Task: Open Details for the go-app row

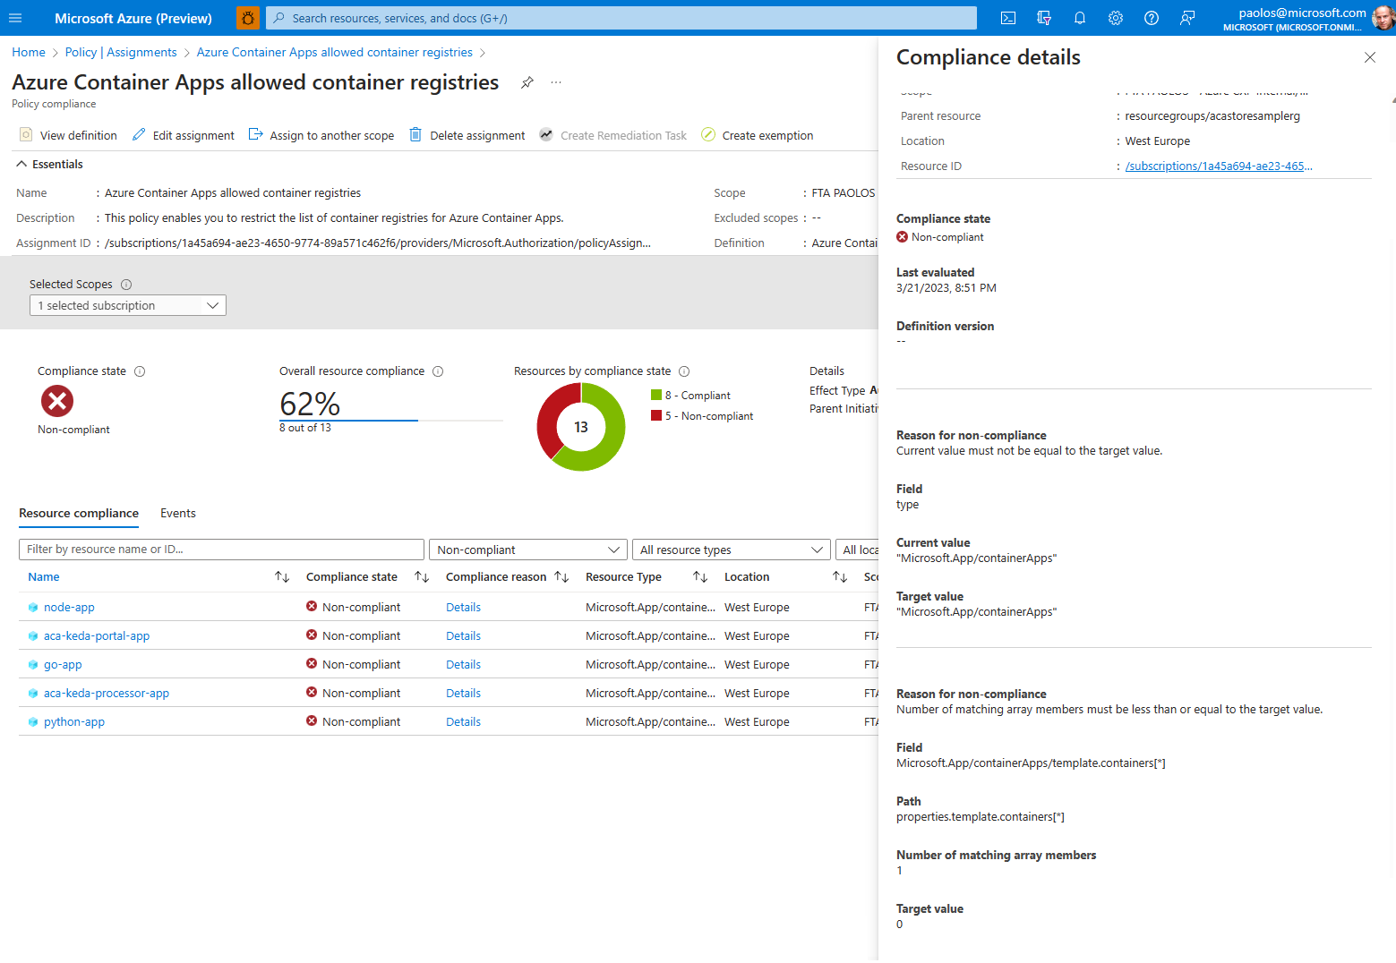Action: [463, 664]
